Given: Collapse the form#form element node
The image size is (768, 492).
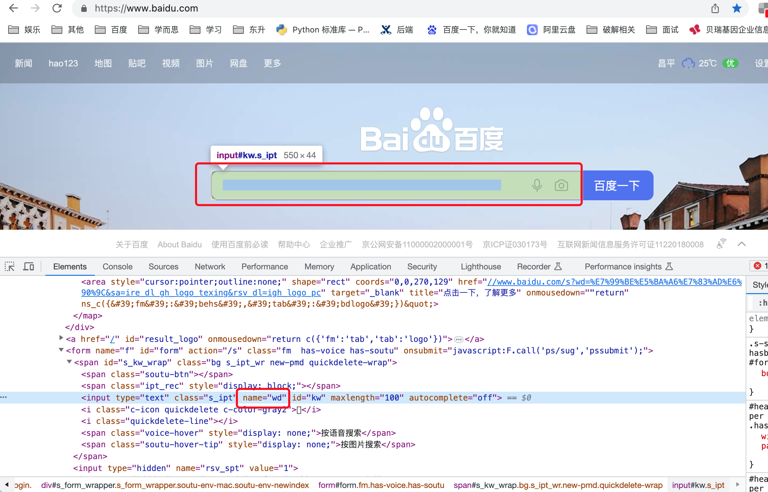Looking at the screenshot, I should [x=61, y=350].
